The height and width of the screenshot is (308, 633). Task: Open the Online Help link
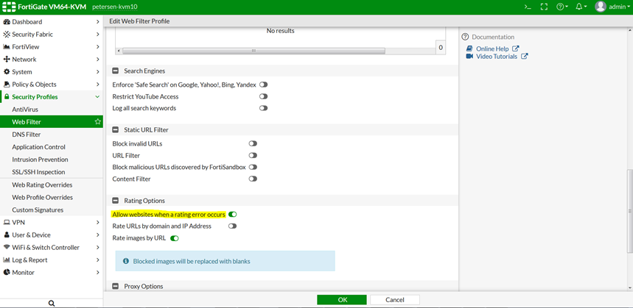(492, 49)
